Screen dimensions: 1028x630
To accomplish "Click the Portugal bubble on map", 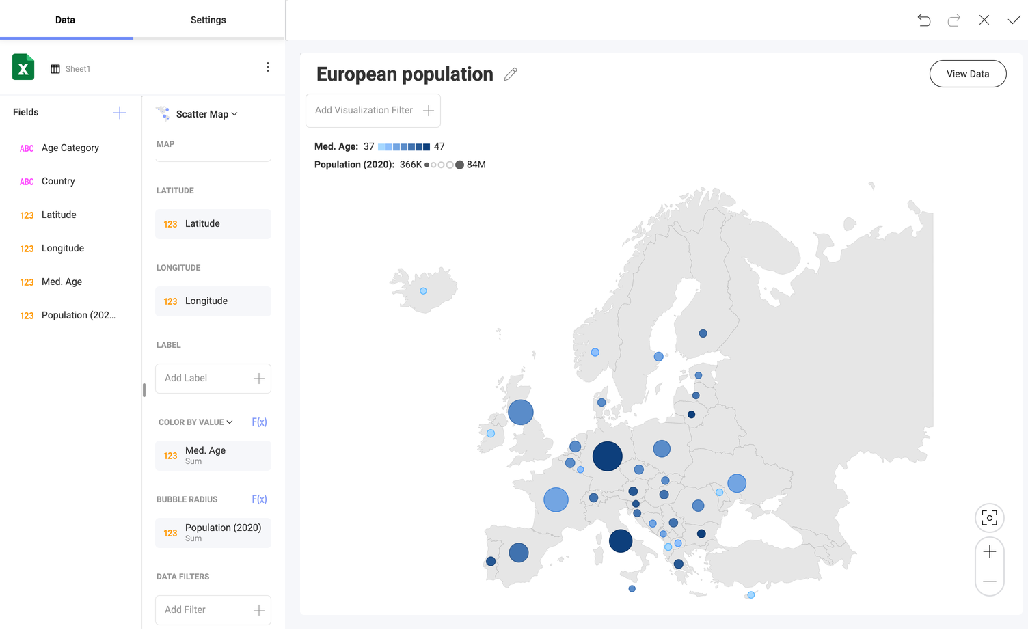I will pyautogui.click(x=491, y=562).
